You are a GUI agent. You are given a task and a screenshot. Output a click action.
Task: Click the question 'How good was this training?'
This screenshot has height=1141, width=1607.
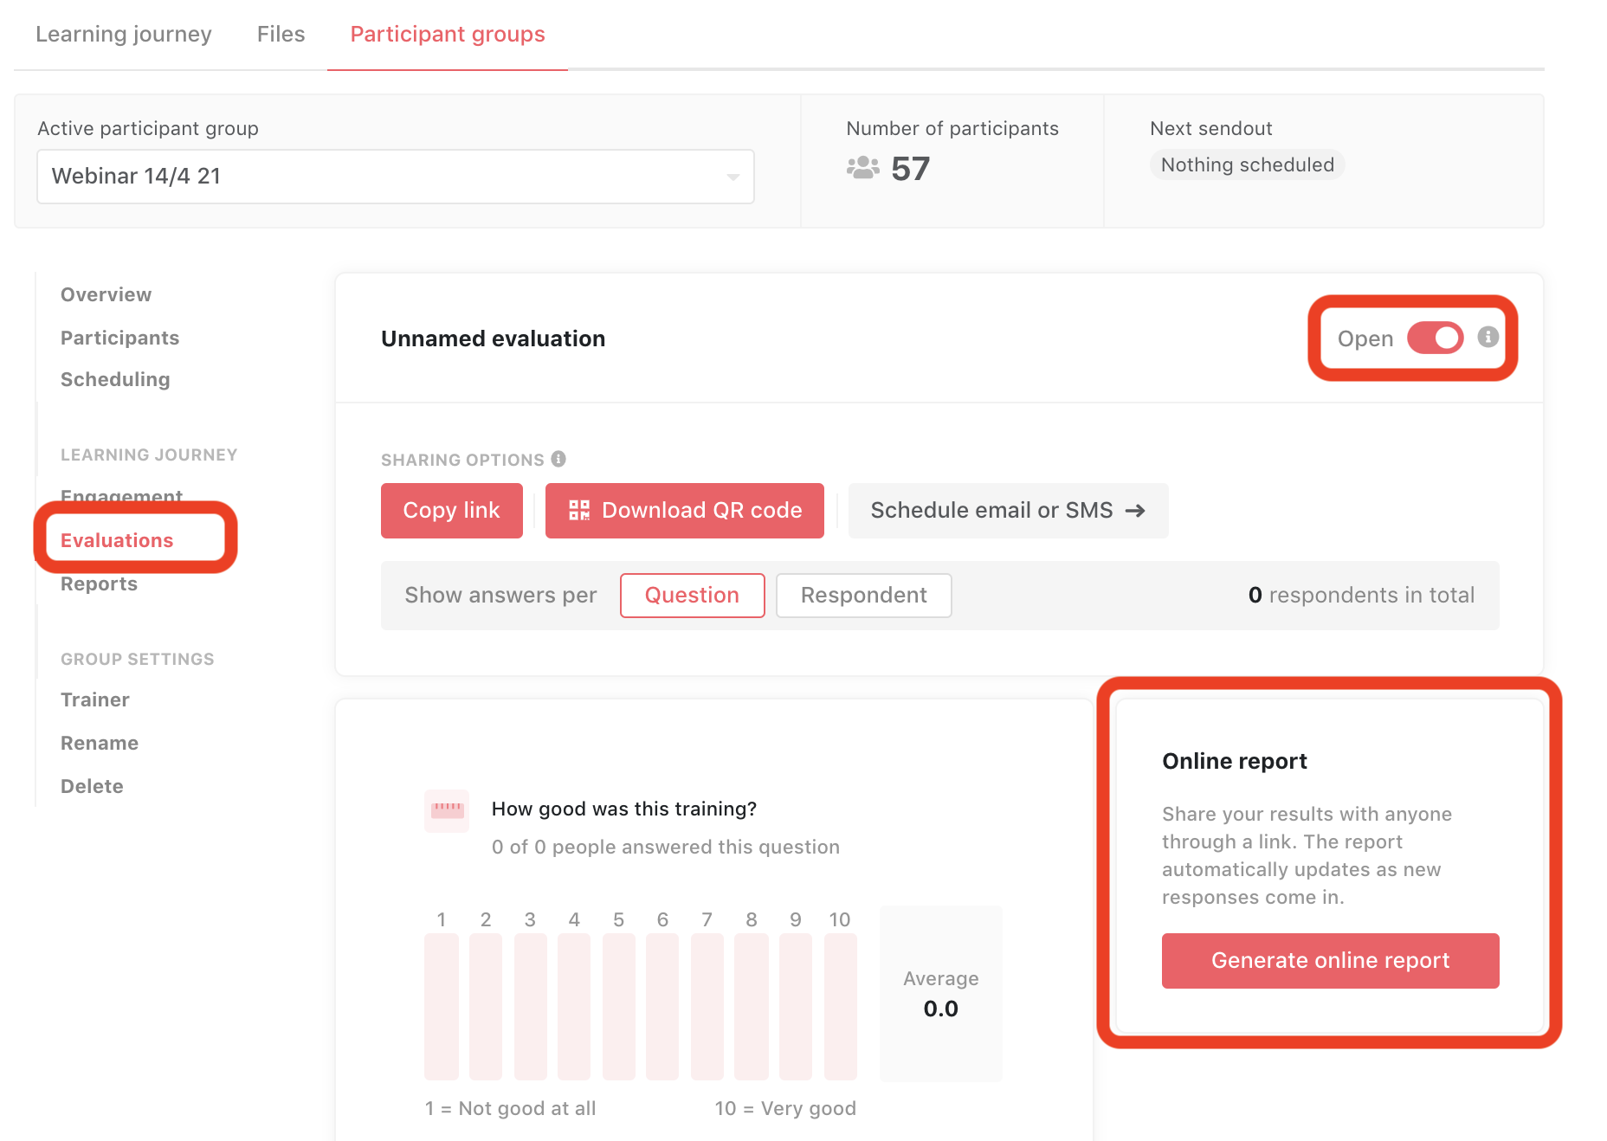[x=624, y=809]
